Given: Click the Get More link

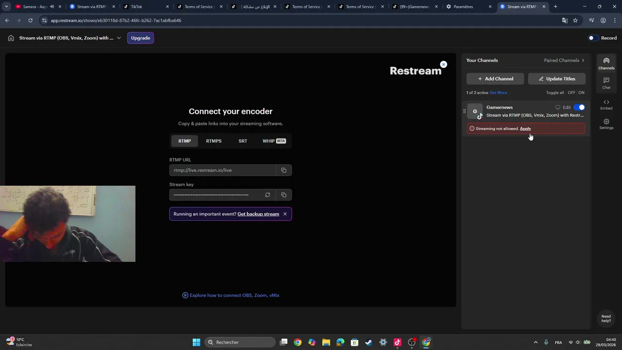Looking at the screenshot, I should 498,93.
